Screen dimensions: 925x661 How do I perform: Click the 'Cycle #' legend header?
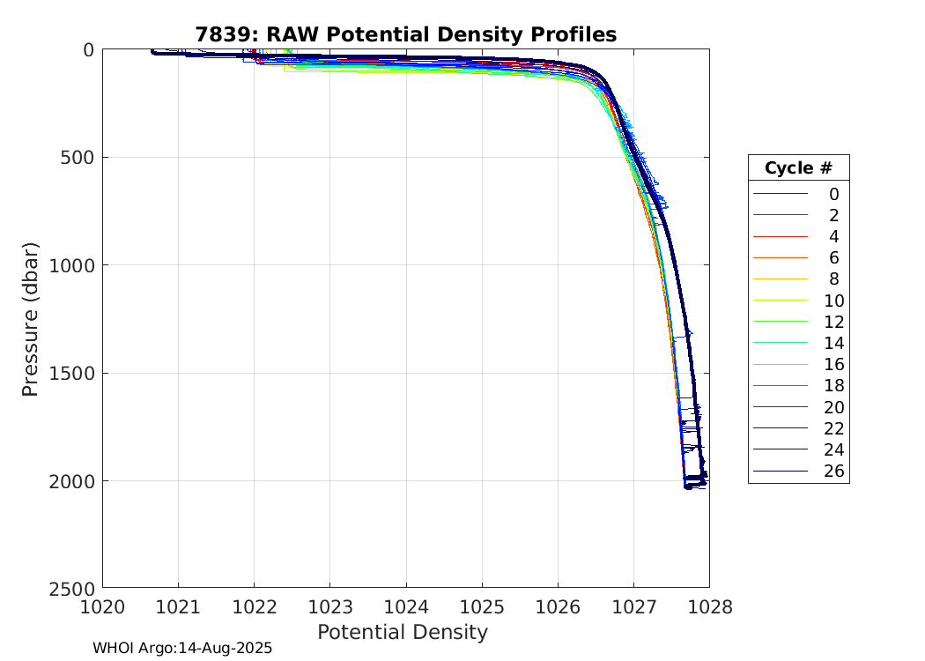tap(798, 168)
